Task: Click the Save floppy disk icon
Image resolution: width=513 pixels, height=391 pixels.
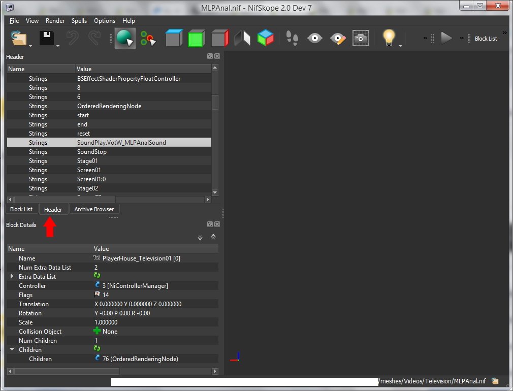Action: (47, 38)
